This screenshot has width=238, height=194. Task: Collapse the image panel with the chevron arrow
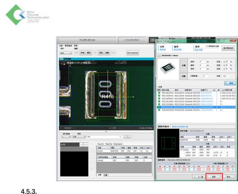pyautogui.click(x=106, y=131)
